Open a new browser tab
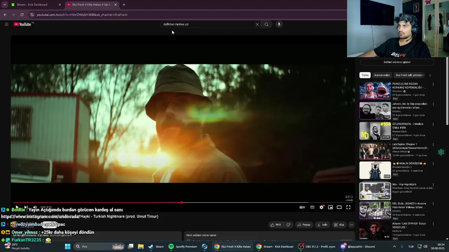The image size is (449, 252). (x=124, y=5)
